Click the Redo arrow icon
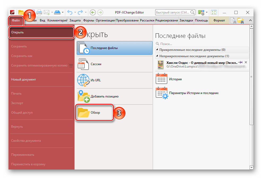Image resolution: width=262 pixels, height=178 pixels. [x=80, y=12]
